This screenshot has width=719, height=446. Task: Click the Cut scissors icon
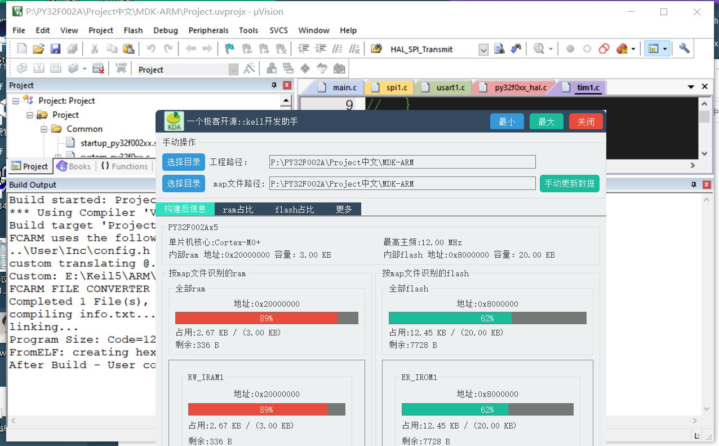coord(95,49)
